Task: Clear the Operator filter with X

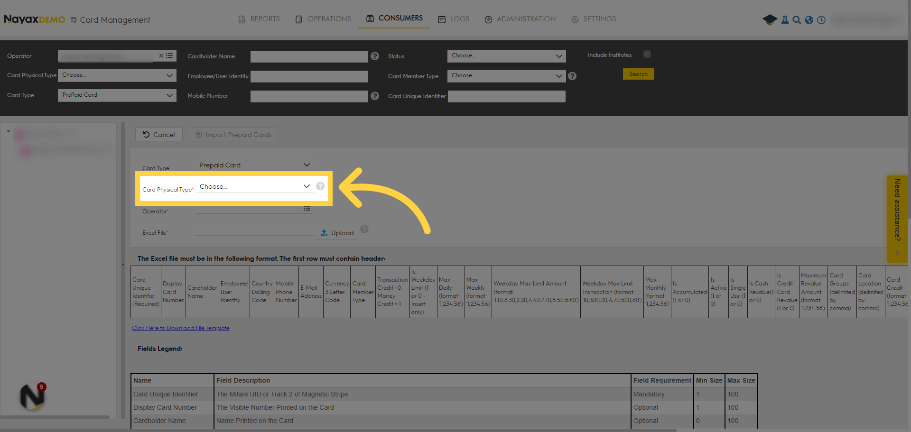Action: (161, 55)
